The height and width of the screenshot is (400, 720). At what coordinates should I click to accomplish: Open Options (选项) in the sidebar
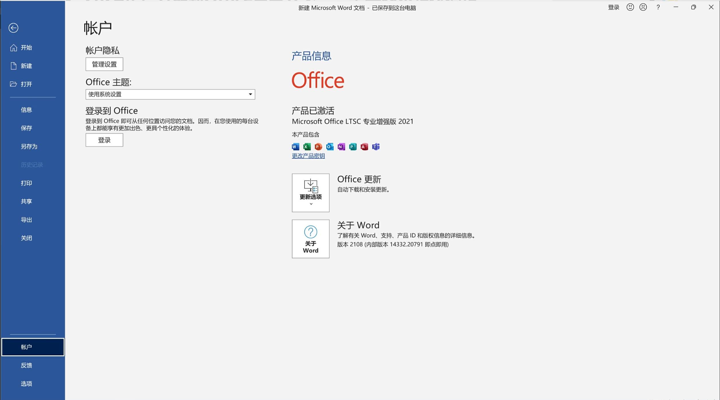[x=26, y=384]
